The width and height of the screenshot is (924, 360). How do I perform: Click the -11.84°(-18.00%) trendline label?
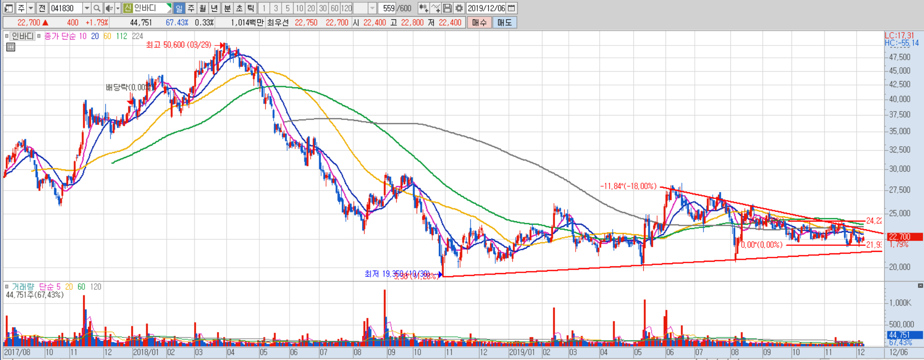(x=628, y=186)
